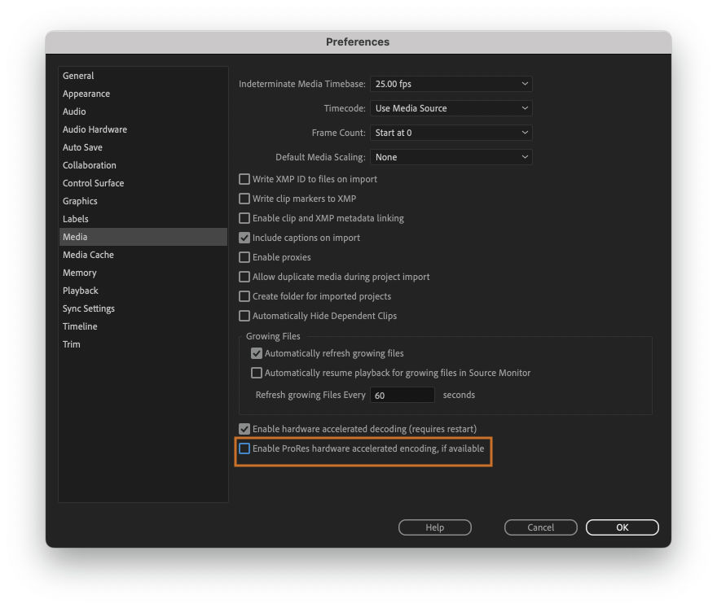Click the Cancel button
Image resolution: width=717 pixels, height=608 pixels.
(540, 527)
